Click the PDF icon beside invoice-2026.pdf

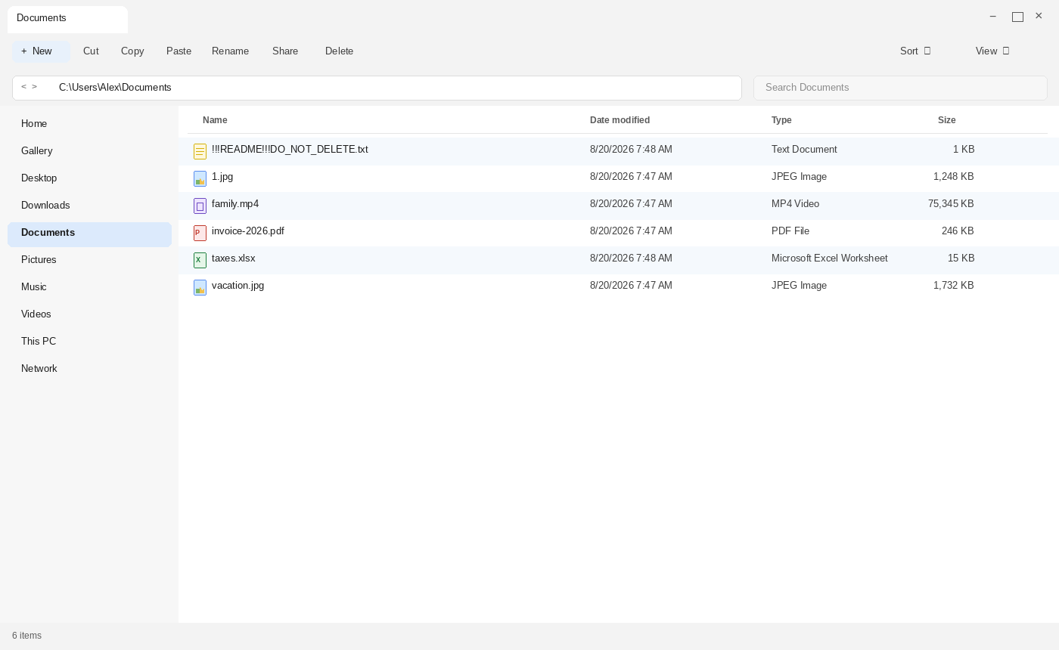[x=200, y=233]
